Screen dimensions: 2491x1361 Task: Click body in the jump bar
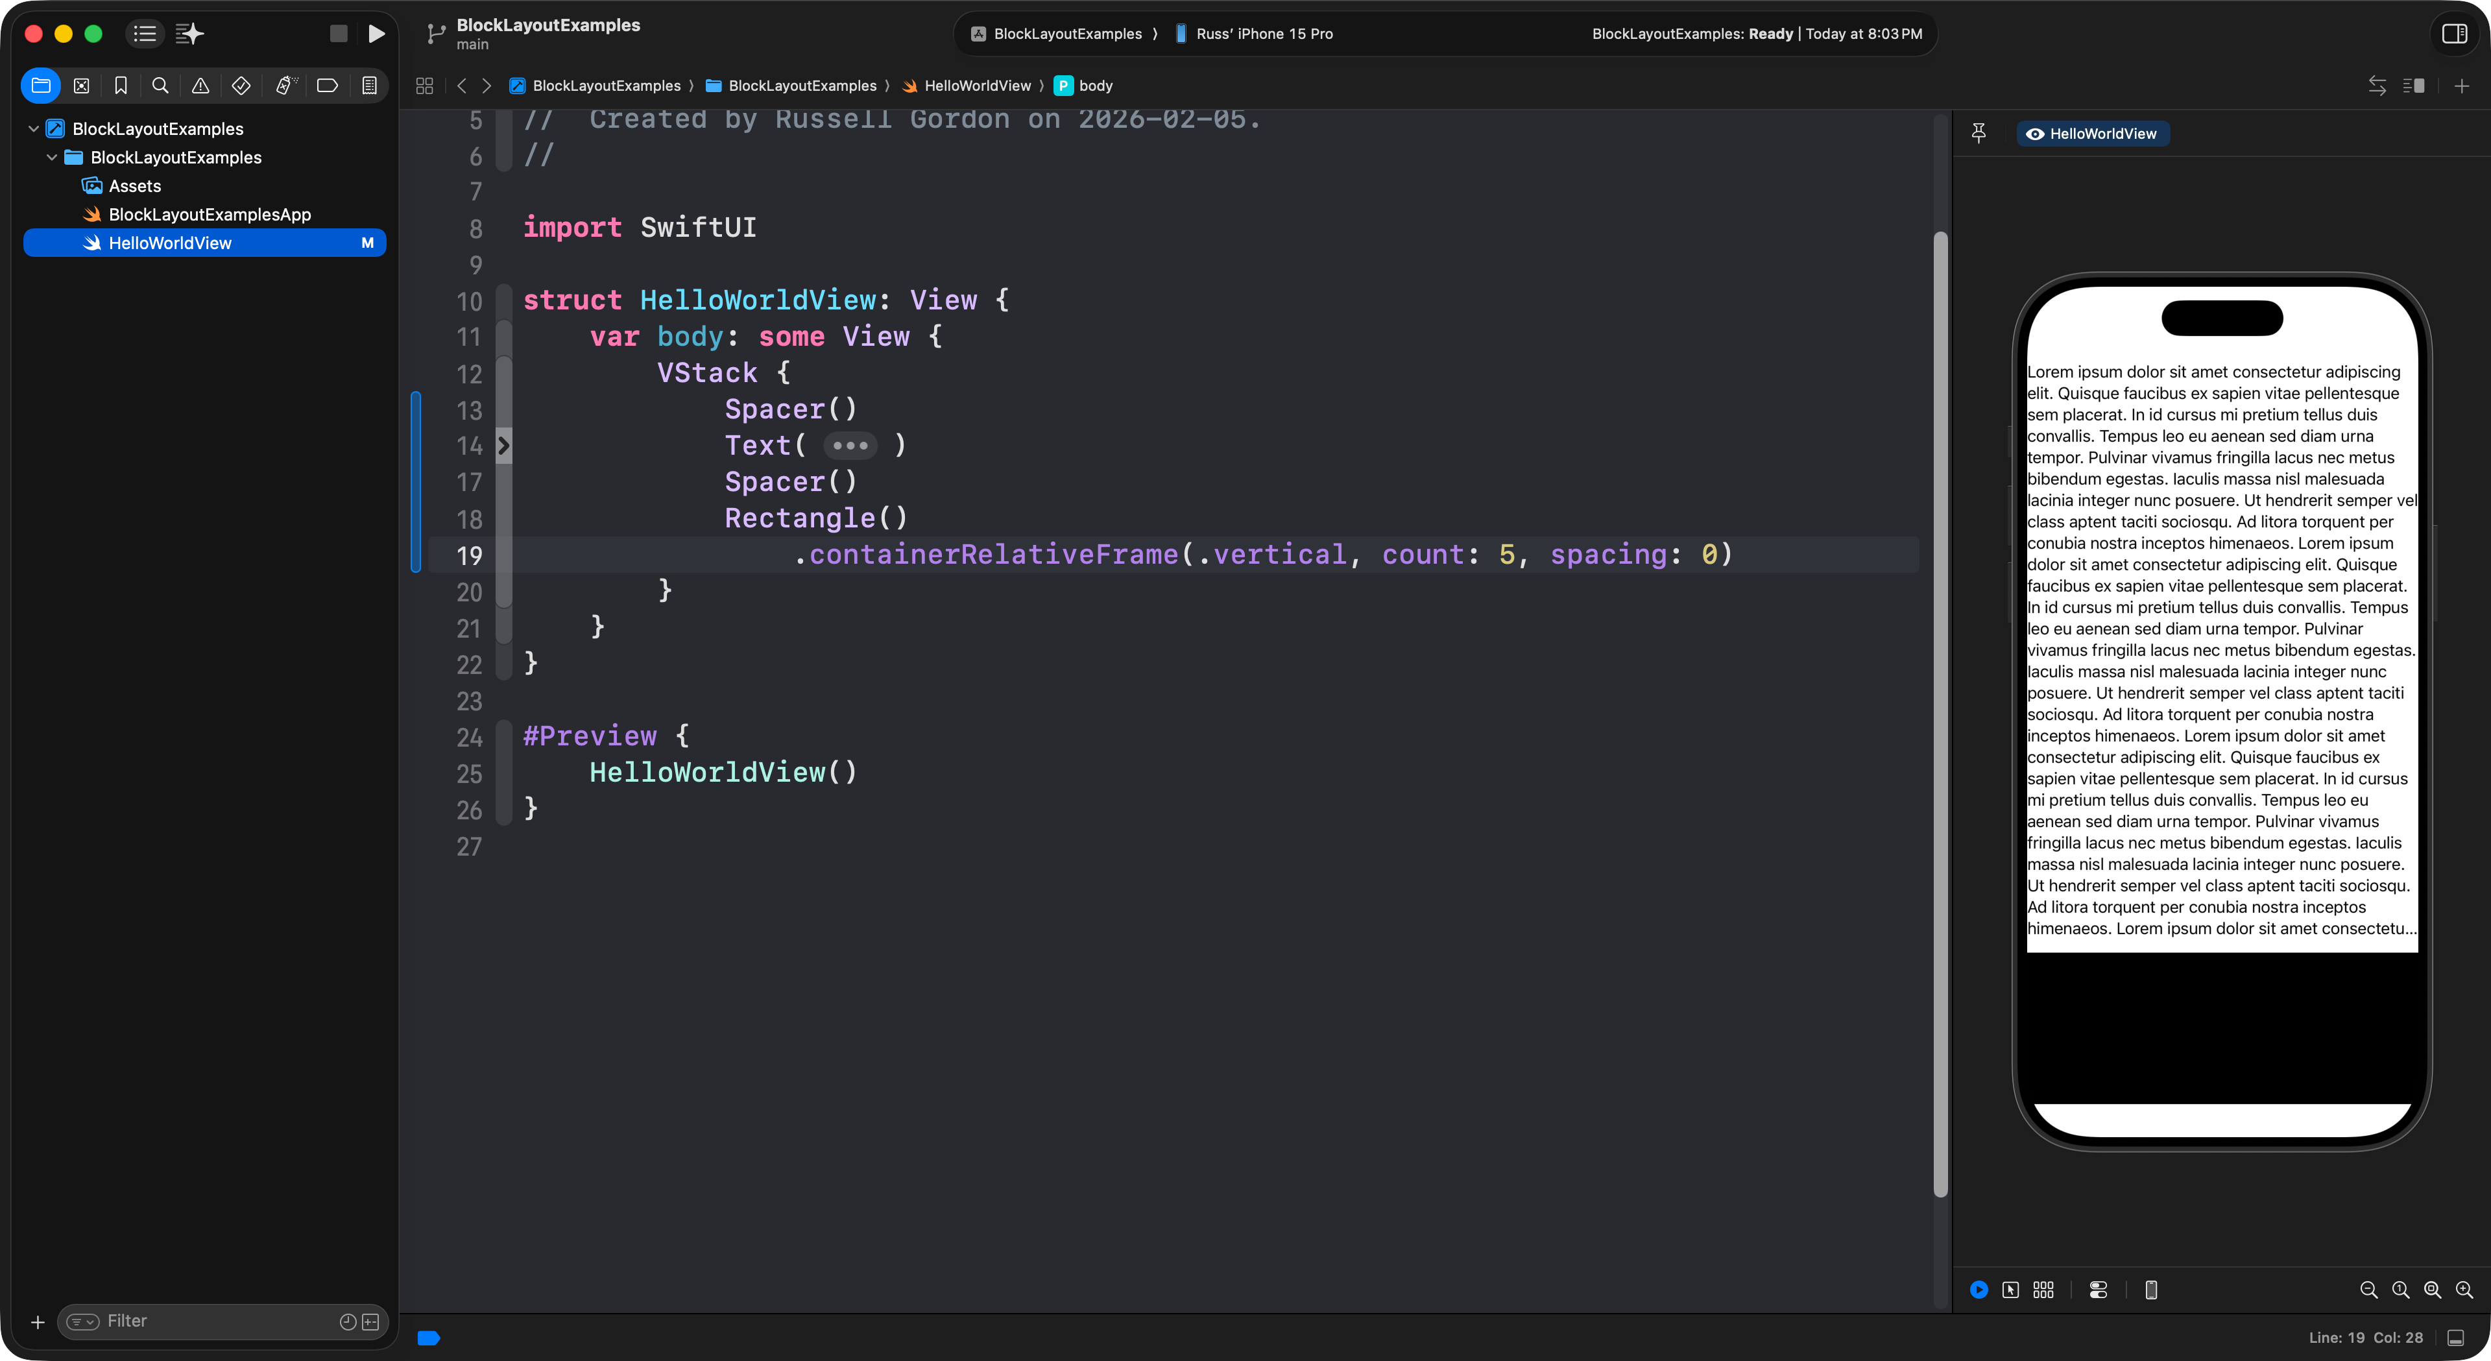(x=1094, y=86)
